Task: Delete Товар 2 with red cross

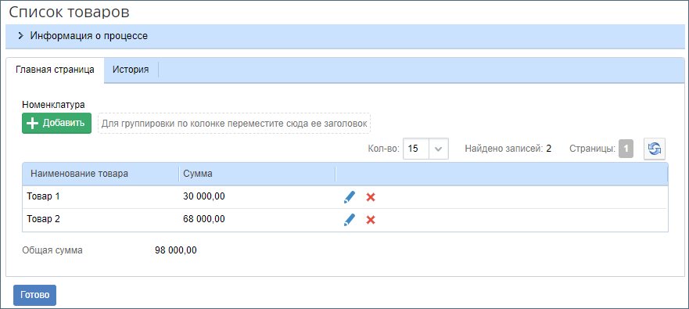Action: click(371, 220)
